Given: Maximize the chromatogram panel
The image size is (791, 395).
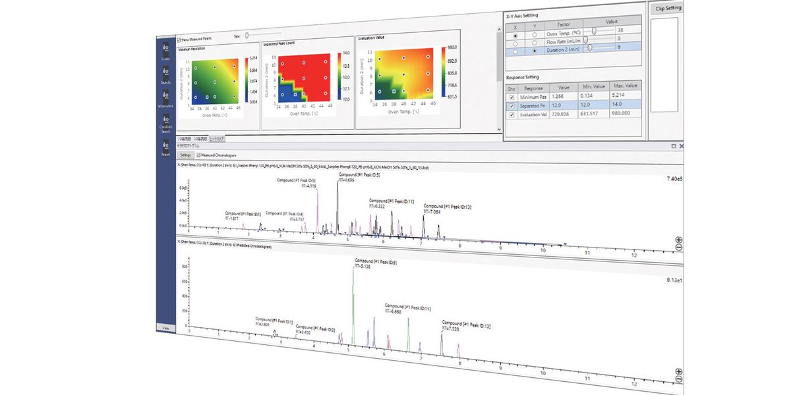Looking at the screenshot, I should click(673, 145).
